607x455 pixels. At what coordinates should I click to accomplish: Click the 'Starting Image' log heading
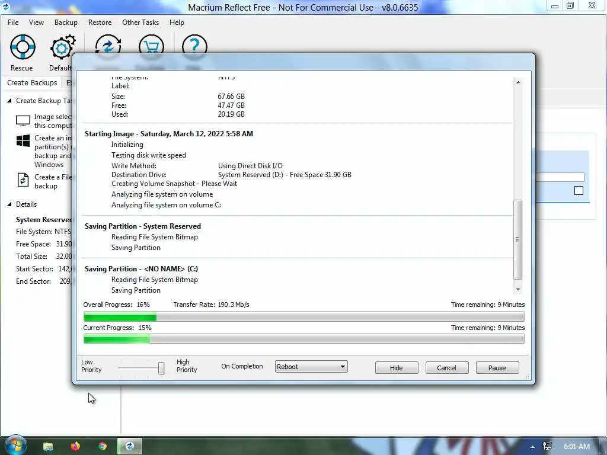coord(169,134)
